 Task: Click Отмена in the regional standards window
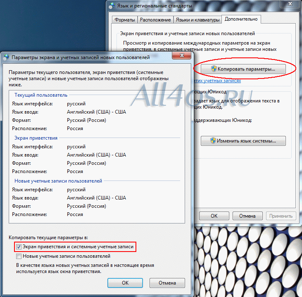point(247,216)
